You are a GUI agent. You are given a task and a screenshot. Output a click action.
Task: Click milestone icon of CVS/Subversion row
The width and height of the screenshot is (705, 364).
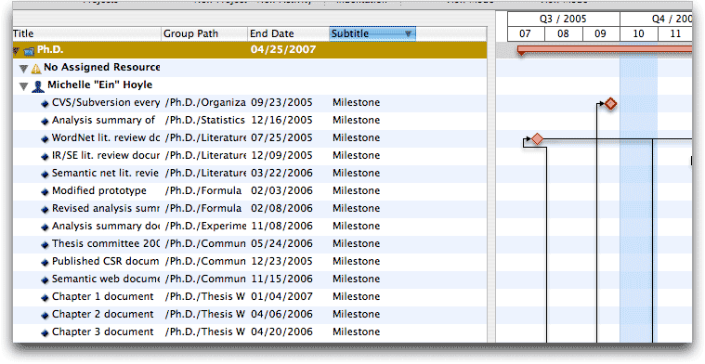click(x=45, y=104)
